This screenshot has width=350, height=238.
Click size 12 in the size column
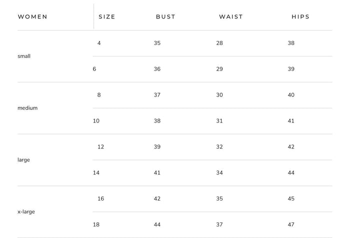[x=100, y=146]
